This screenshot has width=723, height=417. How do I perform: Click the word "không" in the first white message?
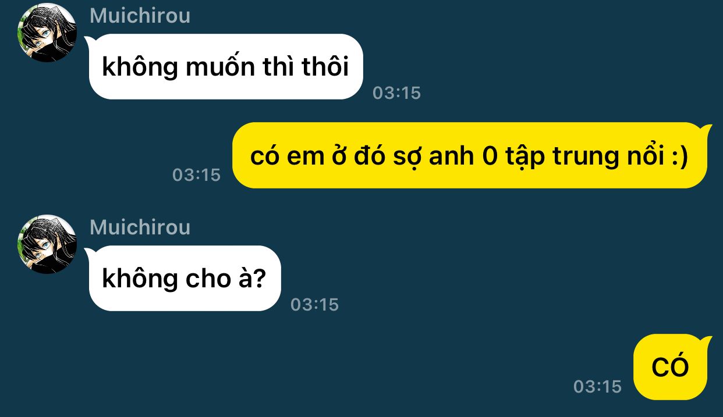(140, 66)
